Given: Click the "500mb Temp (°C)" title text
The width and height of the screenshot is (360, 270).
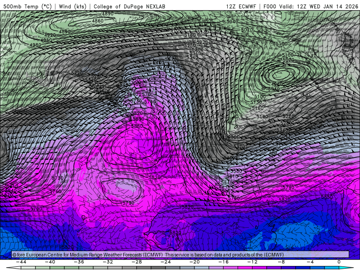Looking at the screenshot, I should (x=27, y=6).
